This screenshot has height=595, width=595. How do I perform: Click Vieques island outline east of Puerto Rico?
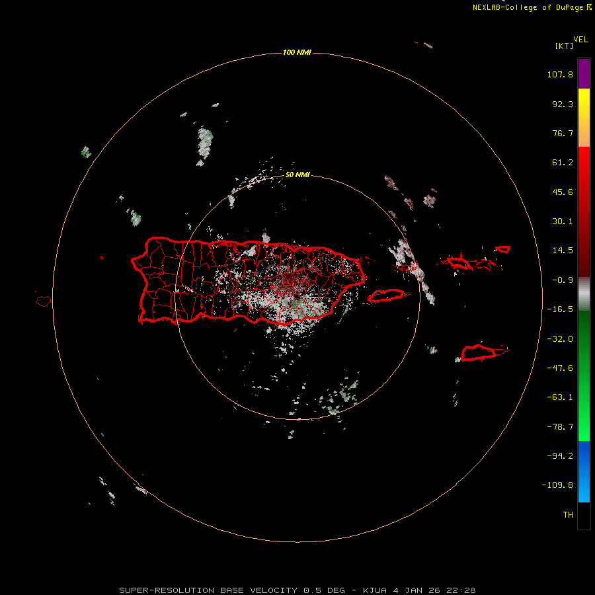coord(387,296)
